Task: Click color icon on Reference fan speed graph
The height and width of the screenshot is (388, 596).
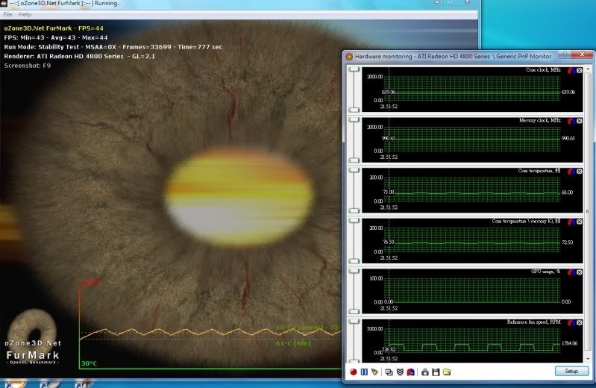Action: (571, 322)
